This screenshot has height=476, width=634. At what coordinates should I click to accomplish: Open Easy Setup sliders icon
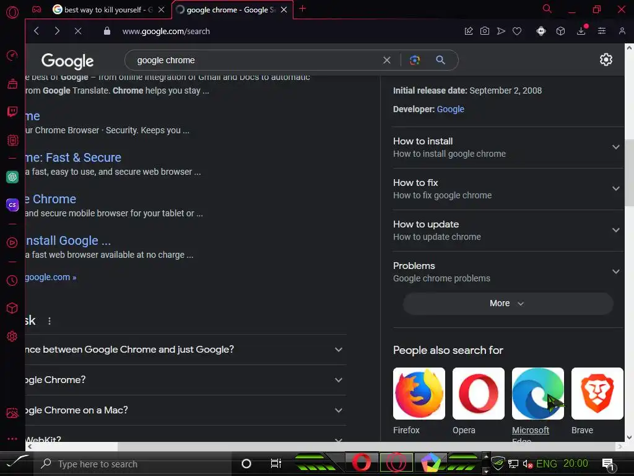point(602,31)
